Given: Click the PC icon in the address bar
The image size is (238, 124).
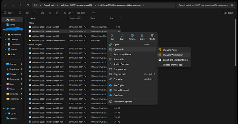Looking at the screenshot, I should click(x=36, y=5).
